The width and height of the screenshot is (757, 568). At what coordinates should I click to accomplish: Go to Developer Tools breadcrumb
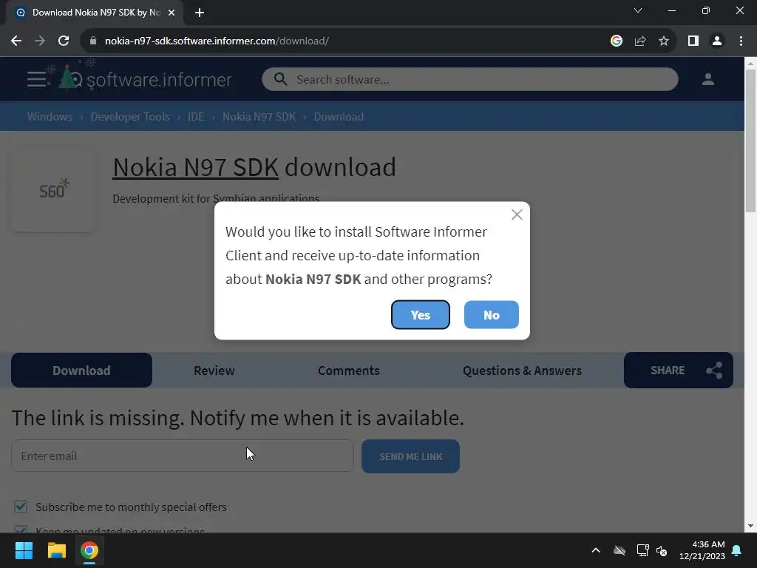click(x=130, y=116)
